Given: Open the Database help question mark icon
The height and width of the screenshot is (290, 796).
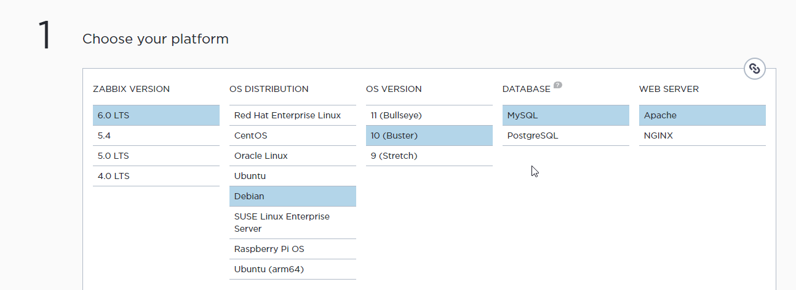Looking at the screenshot, I should click(558, 85).
